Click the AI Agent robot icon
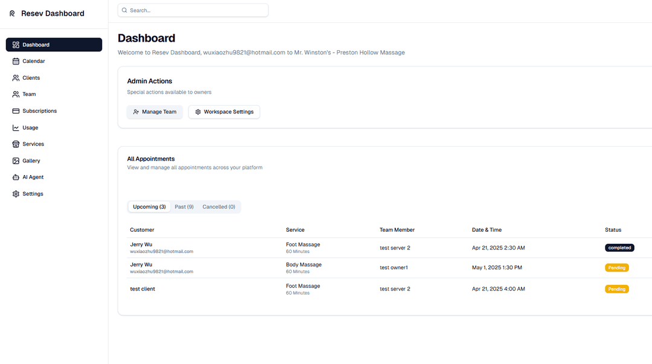 click(x=16, y=177)
